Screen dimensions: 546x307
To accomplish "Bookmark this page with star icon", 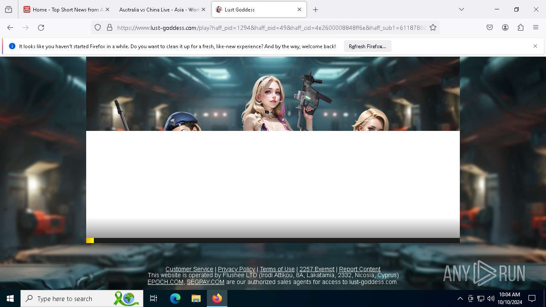I will point(433,28).
